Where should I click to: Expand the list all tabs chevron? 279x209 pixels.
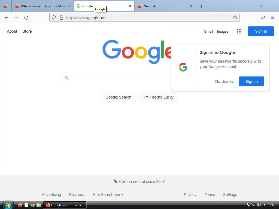[x=262, y=6]
